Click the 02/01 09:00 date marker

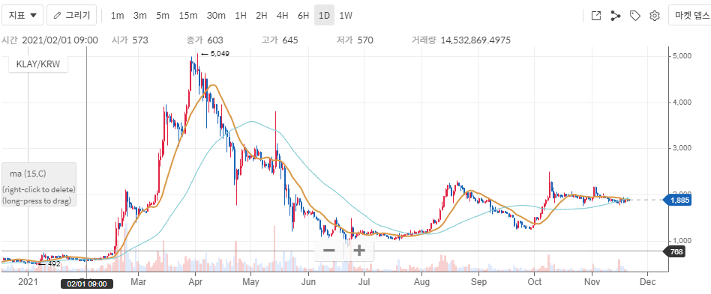point(86,284)
